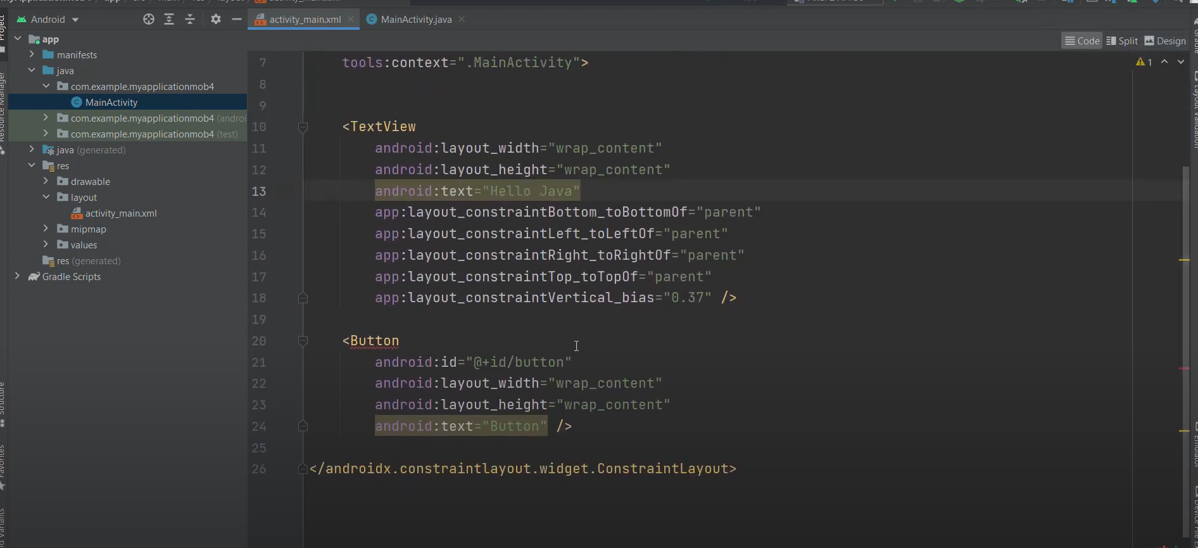Switch editor to Code view
This screenshot has width=1198, height=548.
(1082, 41)
